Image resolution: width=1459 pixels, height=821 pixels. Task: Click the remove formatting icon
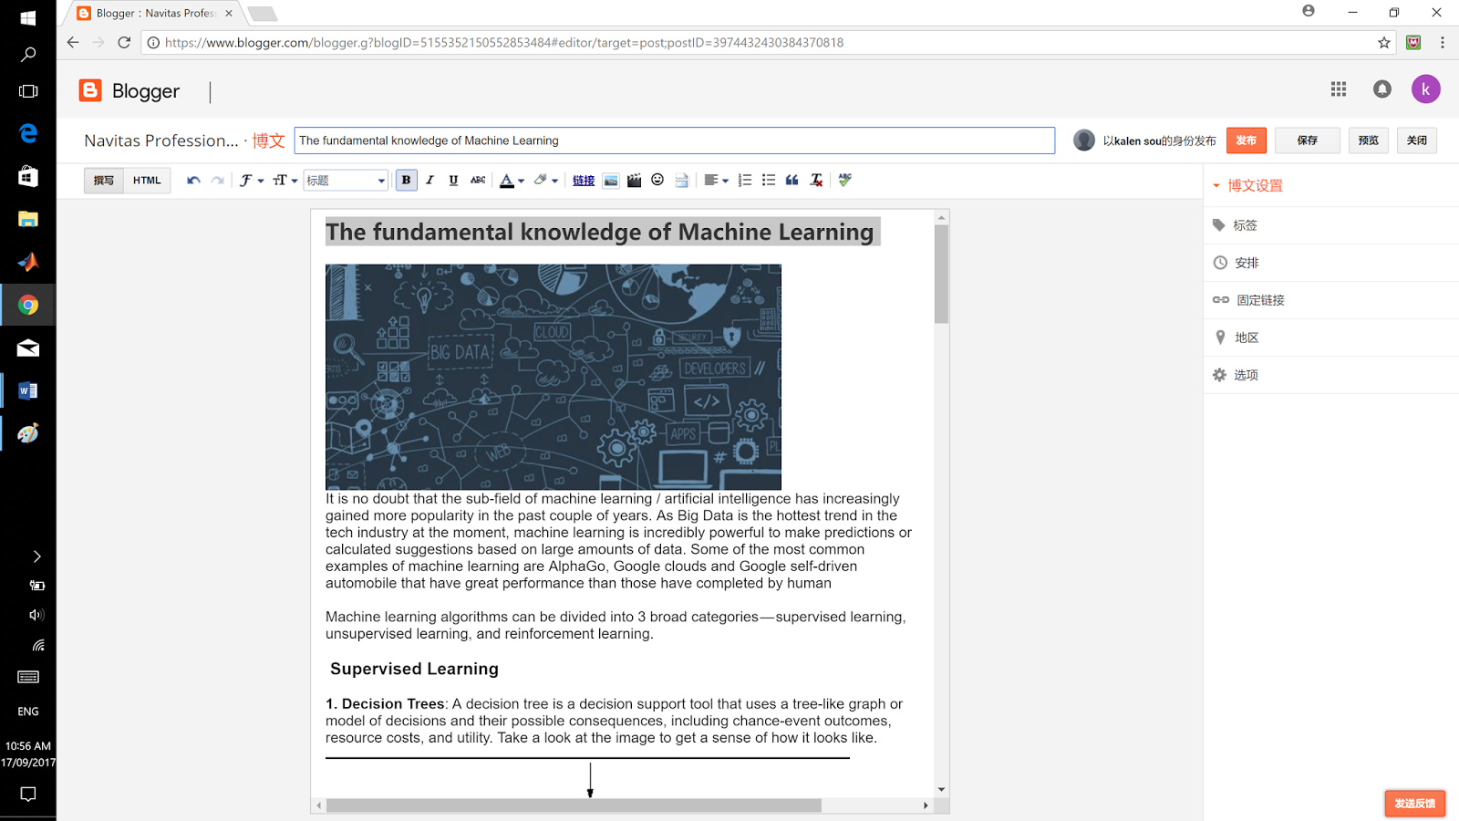tap(815, 180)
